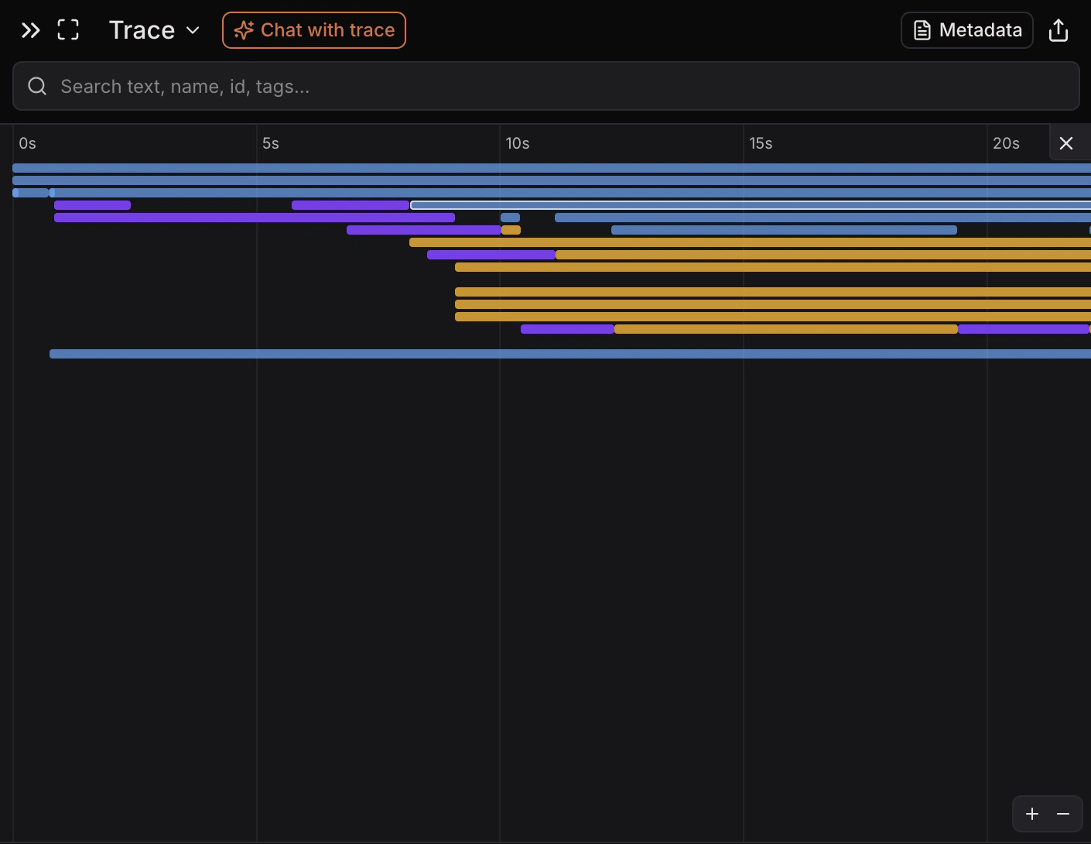Select the white-outlined highlighted span
The width and height of the screenshot is (1091, 844).
point(696,205)
